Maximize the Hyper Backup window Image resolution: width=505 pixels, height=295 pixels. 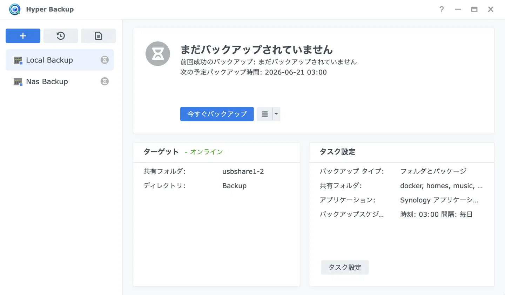474,9
